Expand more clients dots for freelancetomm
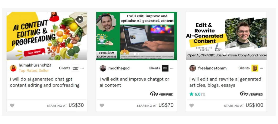This screenshot has height=124, width=278. pyautogui.click(x=261, y=68)
